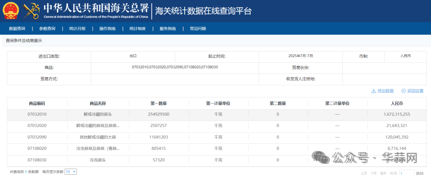The height and width of the screenshot is (175, 431).
Task: Click the 上页 pagination link
Action: point(364,173)
